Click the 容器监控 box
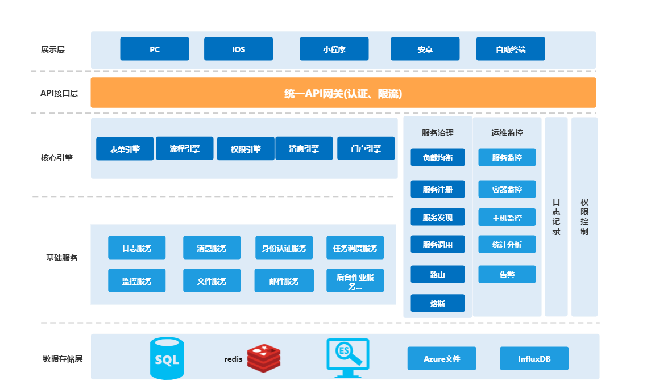Image resolution: width=651 pixels, height=389 pixels. coord(507,189)
